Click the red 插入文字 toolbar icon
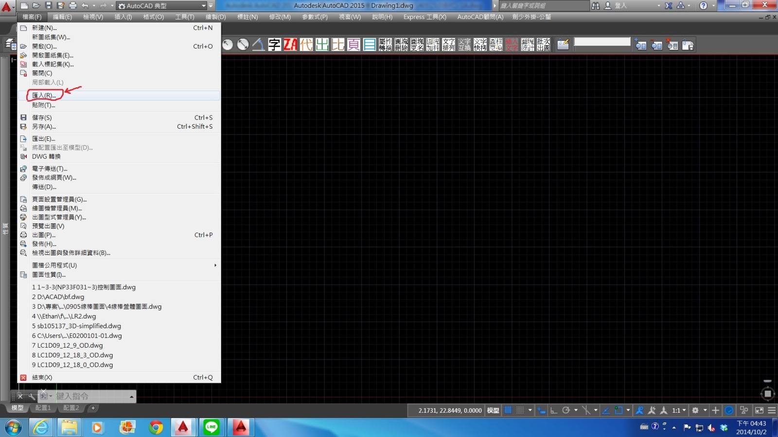Screen dimensions: 778x437 [x=512, y=45]
